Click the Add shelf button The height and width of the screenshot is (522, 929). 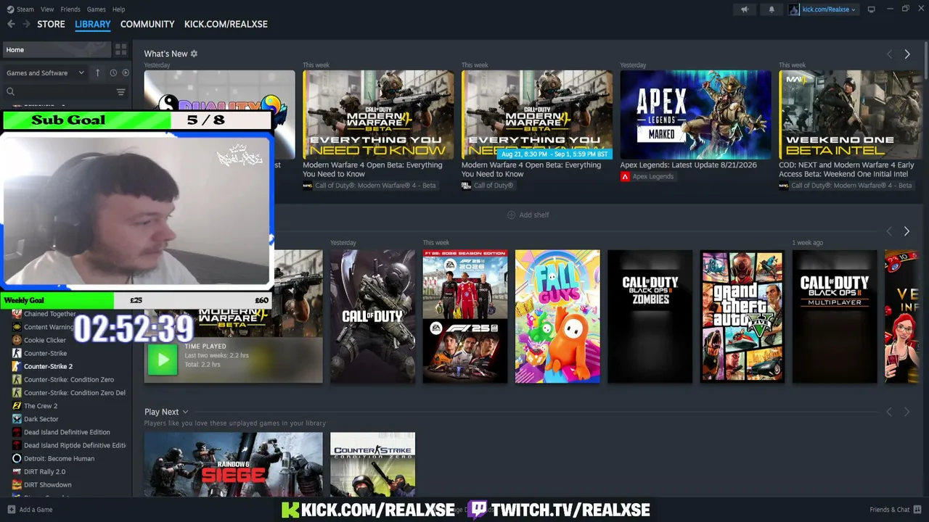coord(528,215)
